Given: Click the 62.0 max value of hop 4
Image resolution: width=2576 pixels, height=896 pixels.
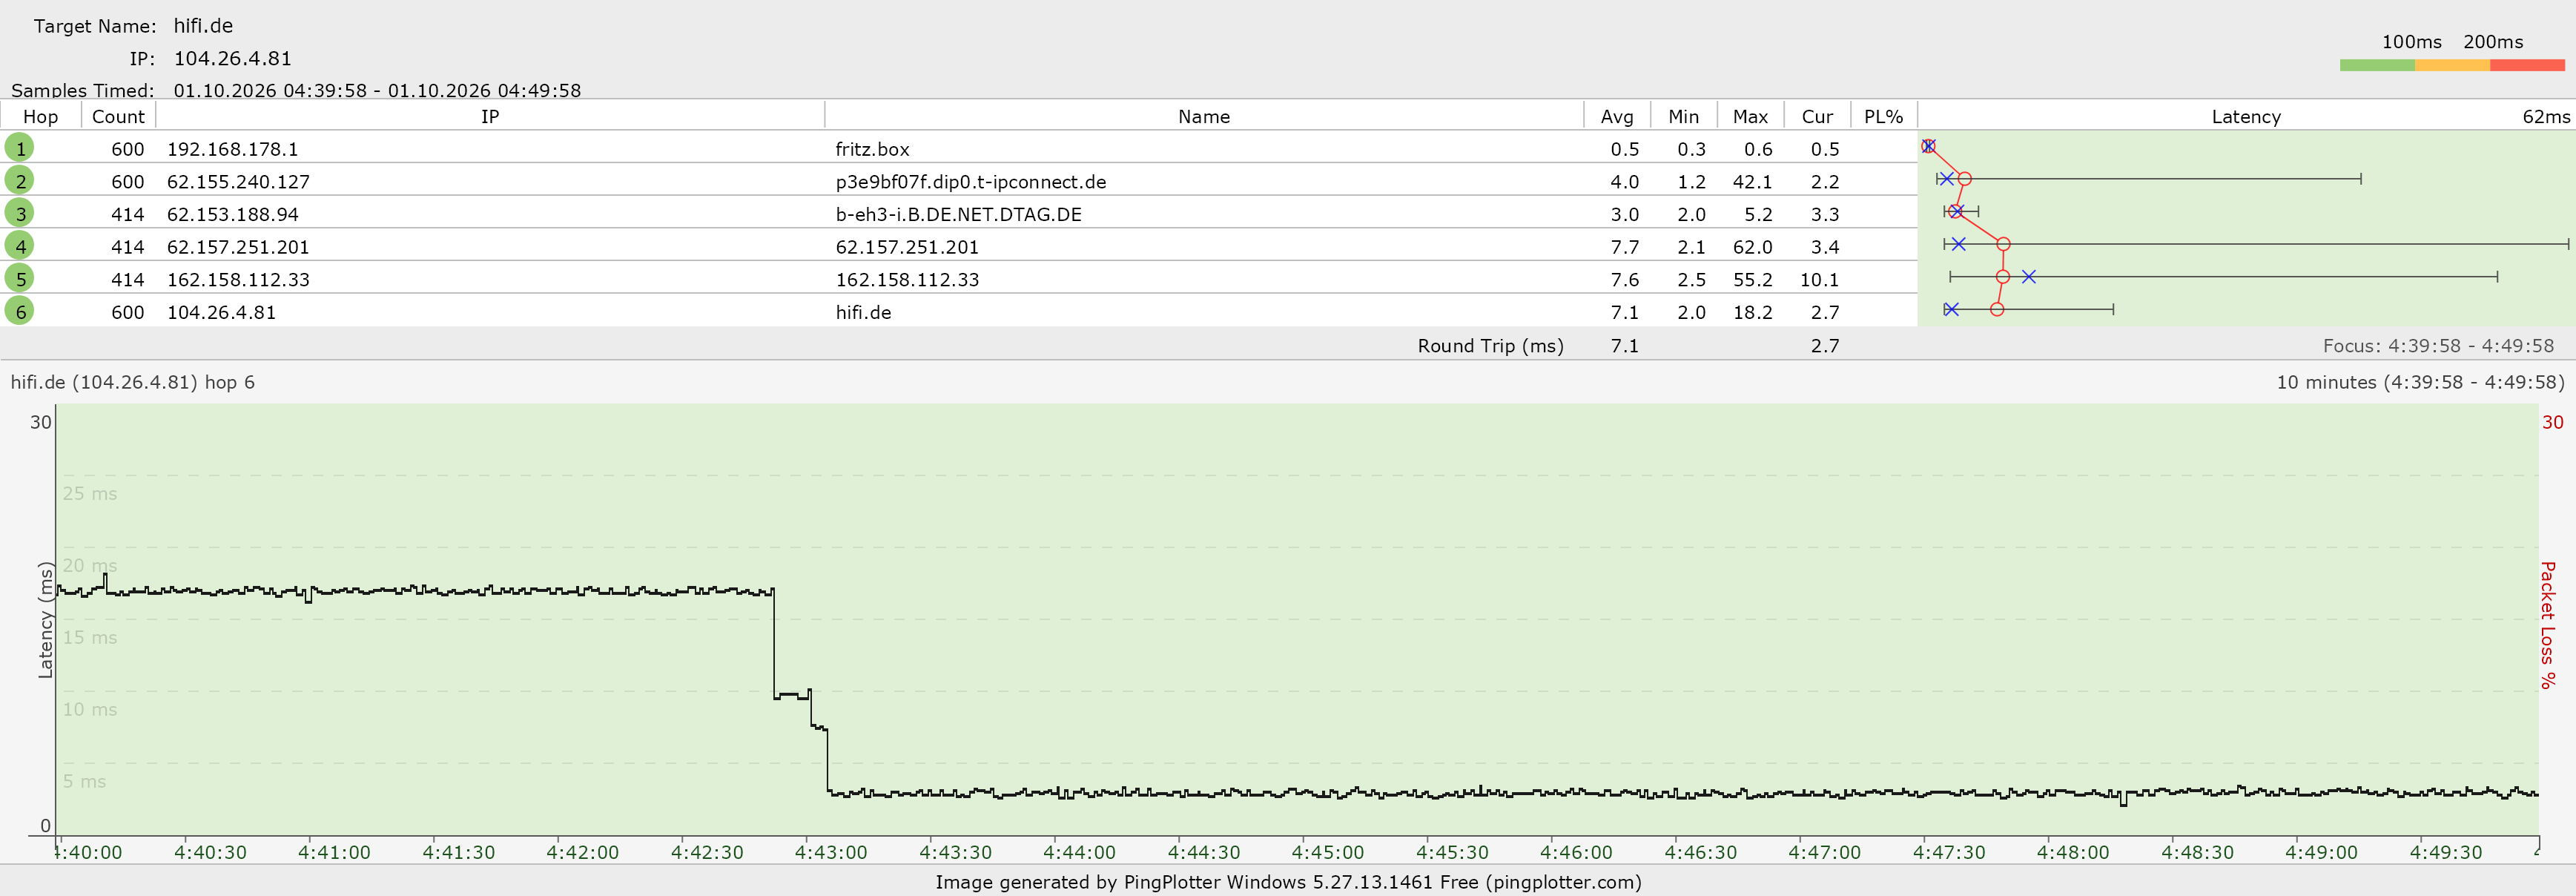Looking at the screenshot, I should (1752, 247).
